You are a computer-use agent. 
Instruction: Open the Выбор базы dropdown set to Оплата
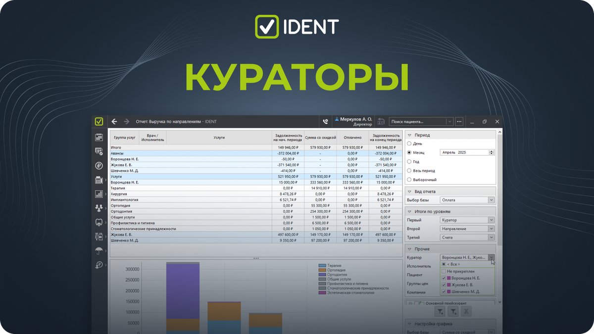click(467, 200)
